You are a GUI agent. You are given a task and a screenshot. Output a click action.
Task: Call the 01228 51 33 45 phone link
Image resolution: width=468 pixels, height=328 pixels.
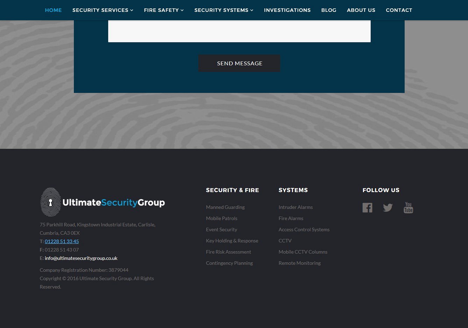pos(62,241)
